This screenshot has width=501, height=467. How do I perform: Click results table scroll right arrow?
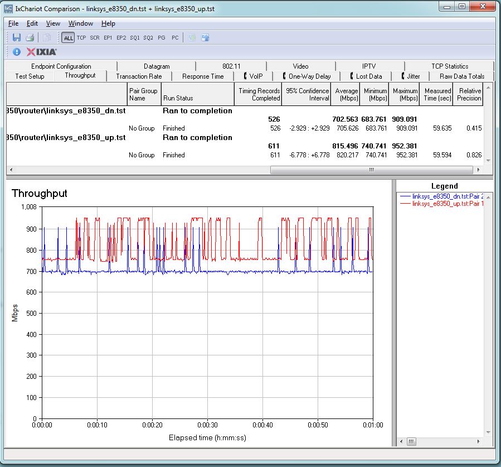478,170
